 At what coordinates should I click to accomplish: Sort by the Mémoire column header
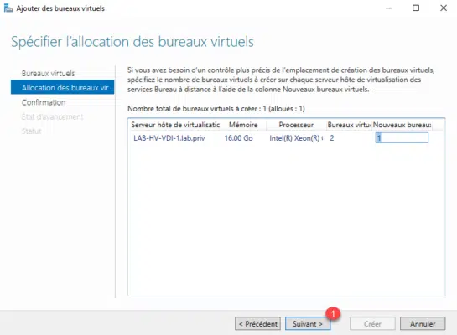(243, 125)
